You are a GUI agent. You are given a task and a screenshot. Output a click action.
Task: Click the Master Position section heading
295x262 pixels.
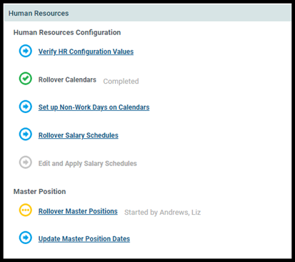pos(39,192)
